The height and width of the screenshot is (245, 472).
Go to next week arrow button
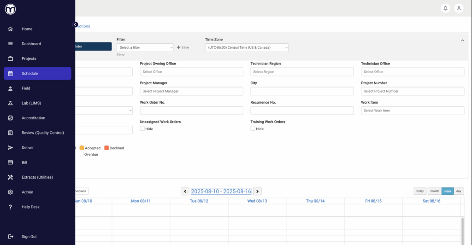click(257, 191)
